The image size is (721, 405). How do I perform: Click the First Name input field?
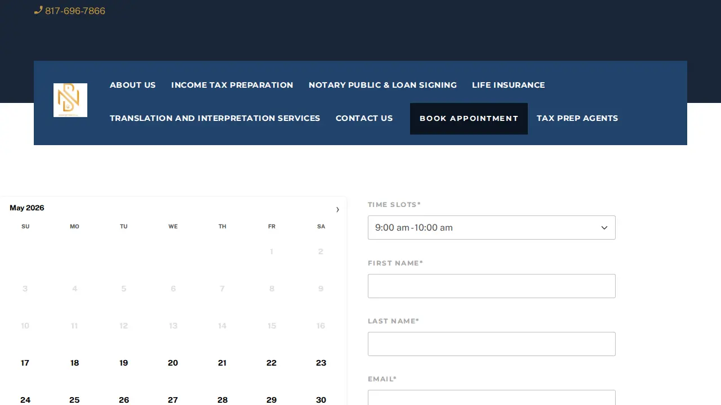(x=491, y=286)
